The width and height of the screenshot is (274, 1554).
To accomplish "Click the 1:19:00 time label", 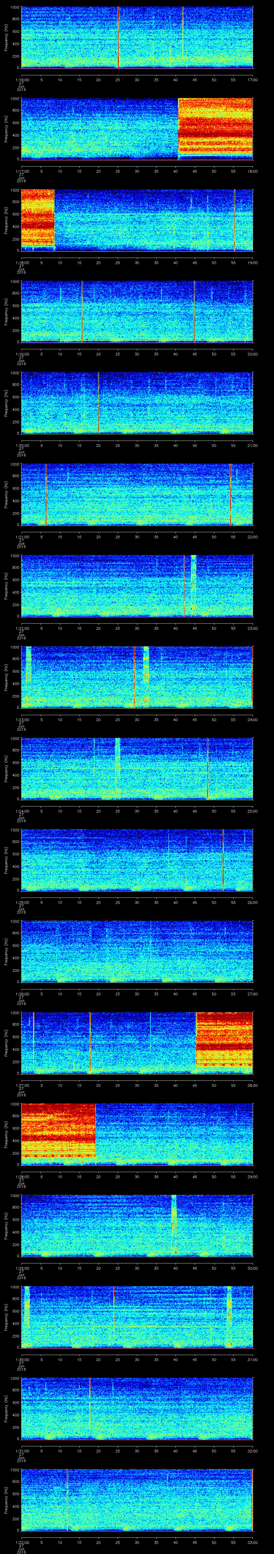I will tap(22, 354).
